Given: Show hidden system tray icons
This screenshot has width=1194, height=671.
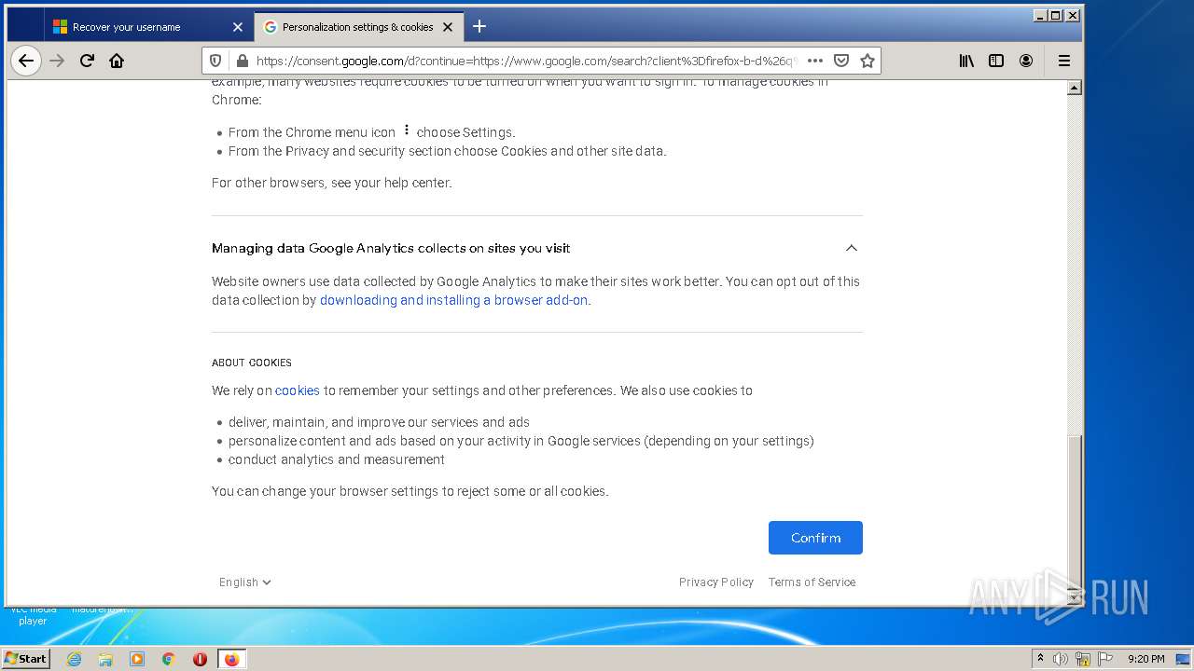Looking at the screenshot, I should (1041, 658).
